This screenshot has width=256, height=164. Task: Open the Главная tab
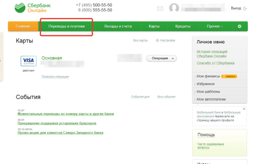click(x=23, y=26)
